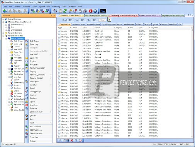Open the System Tools menu
The height and width of the screenshot is (147, 195).
(x=44, y=7)
